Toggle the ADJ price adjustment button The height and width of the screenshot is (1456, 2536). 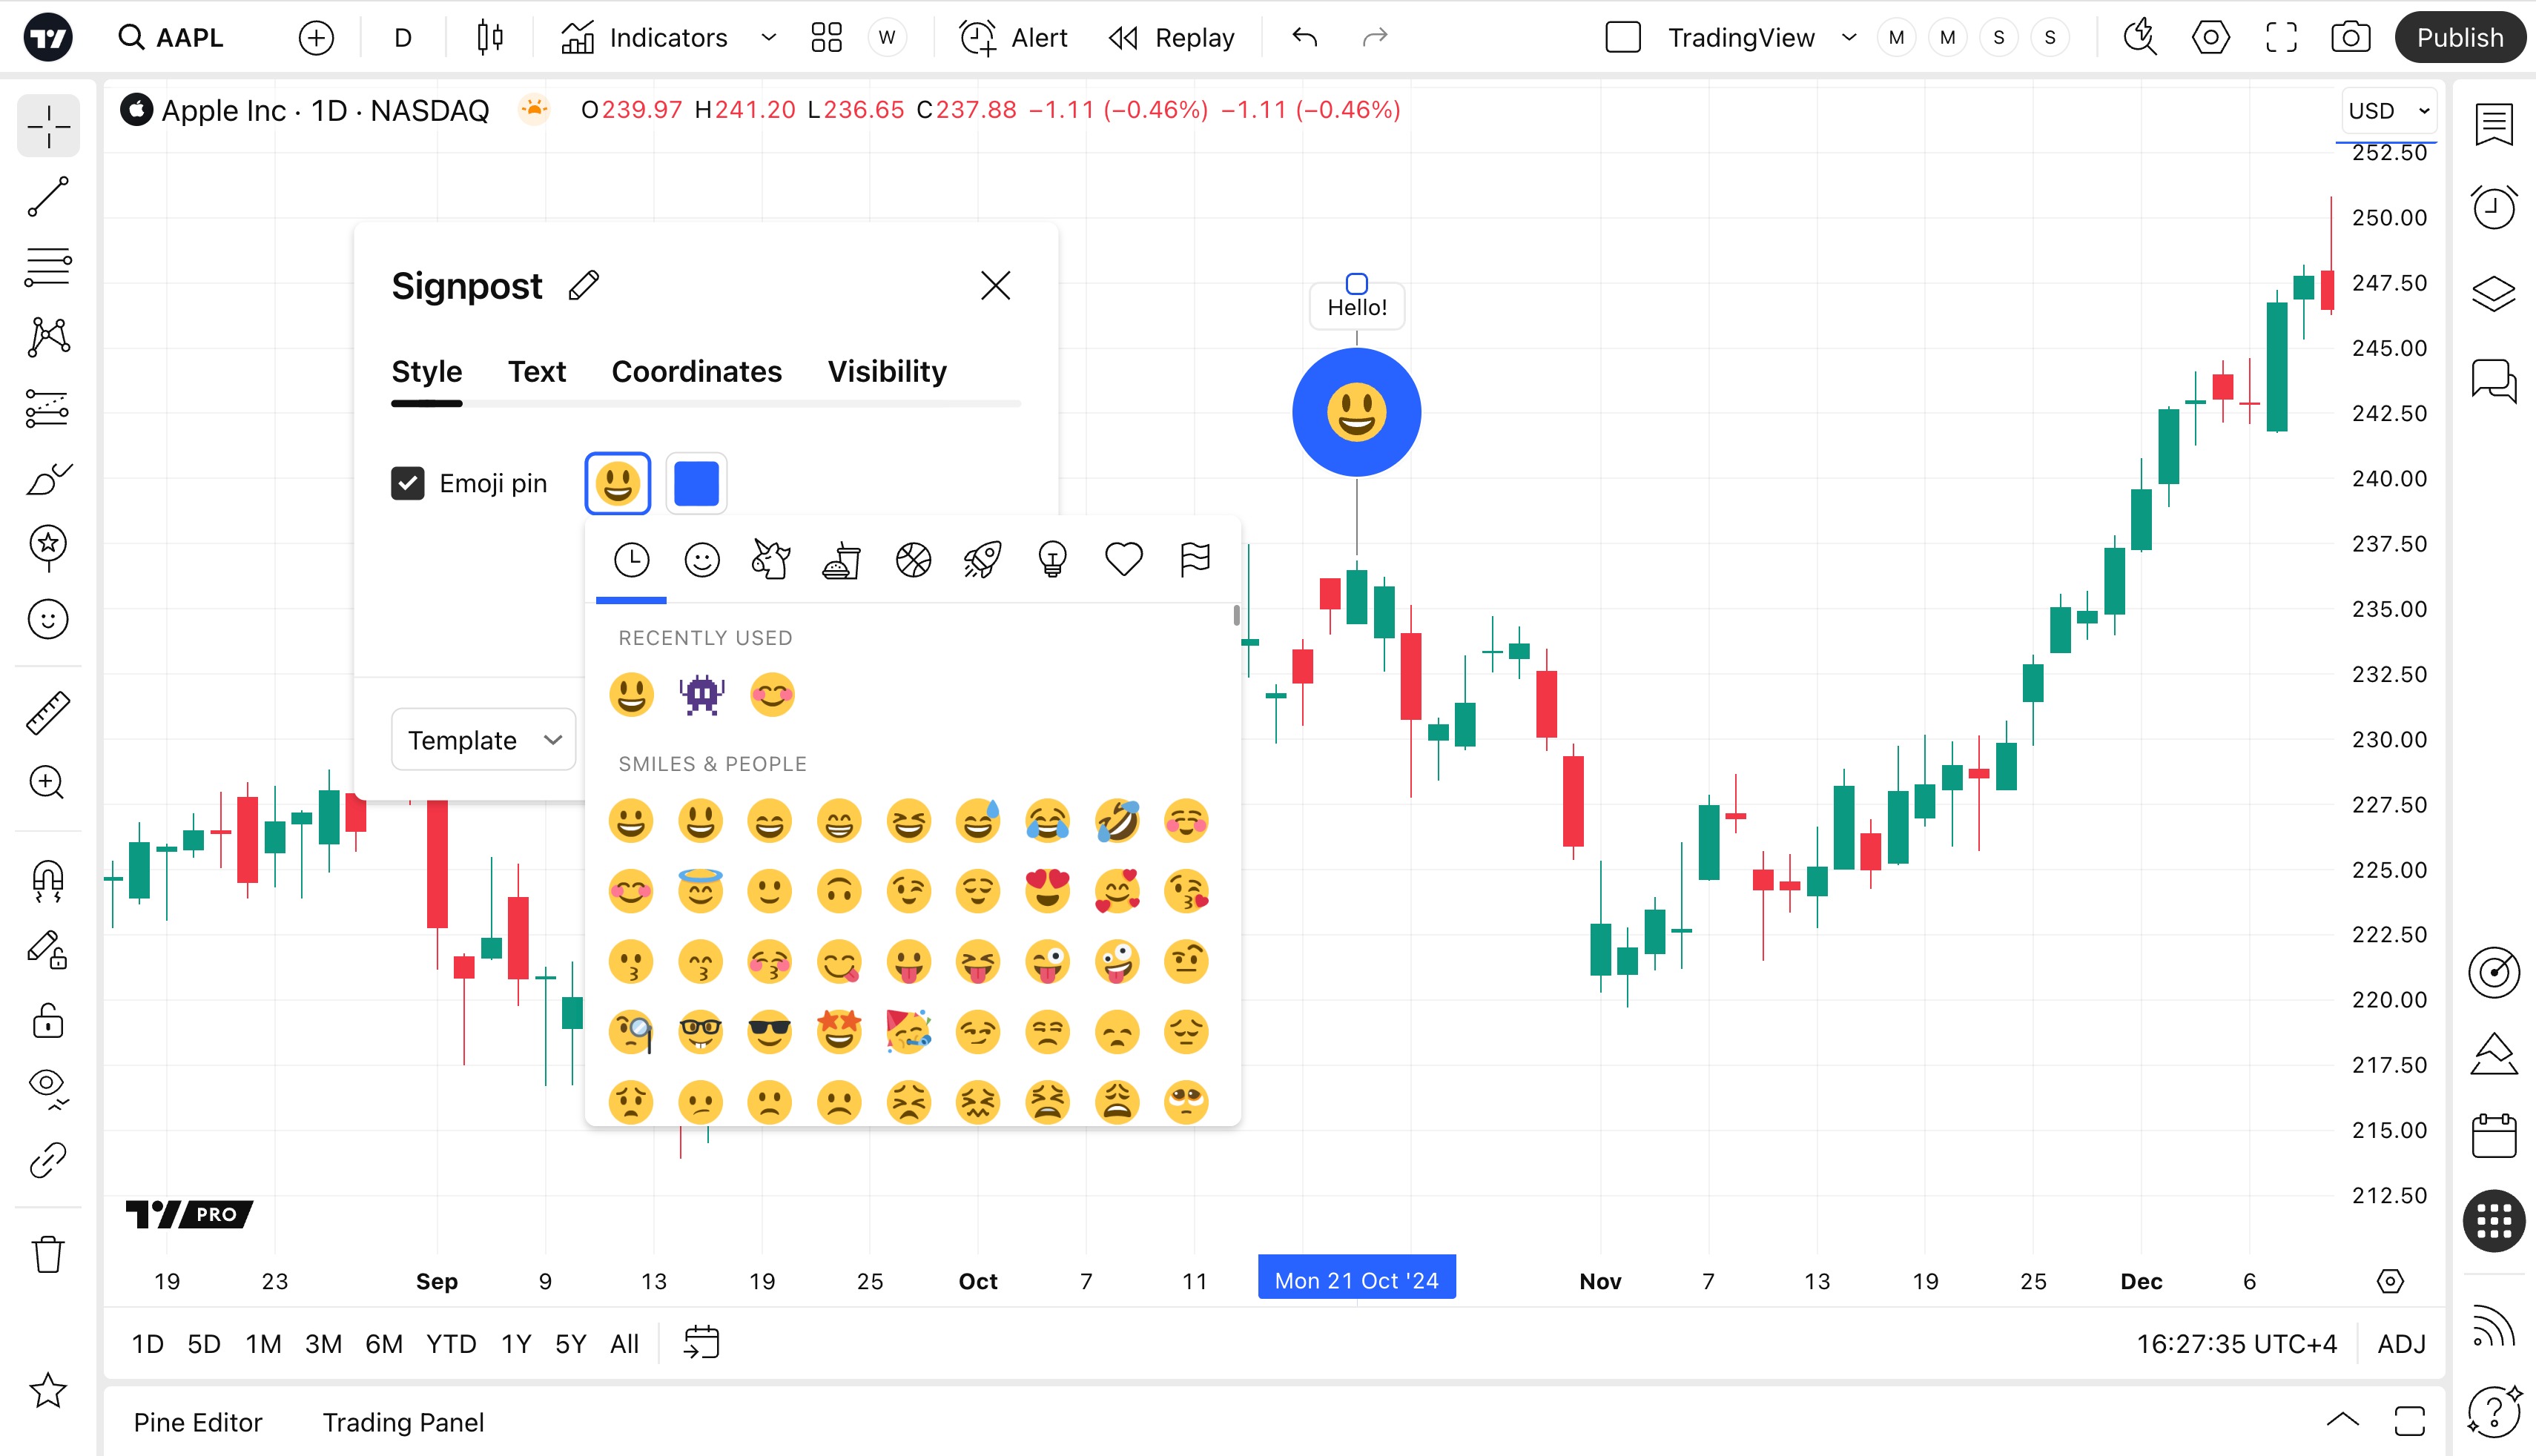pyautogui.click(x=2401, y=1344)
